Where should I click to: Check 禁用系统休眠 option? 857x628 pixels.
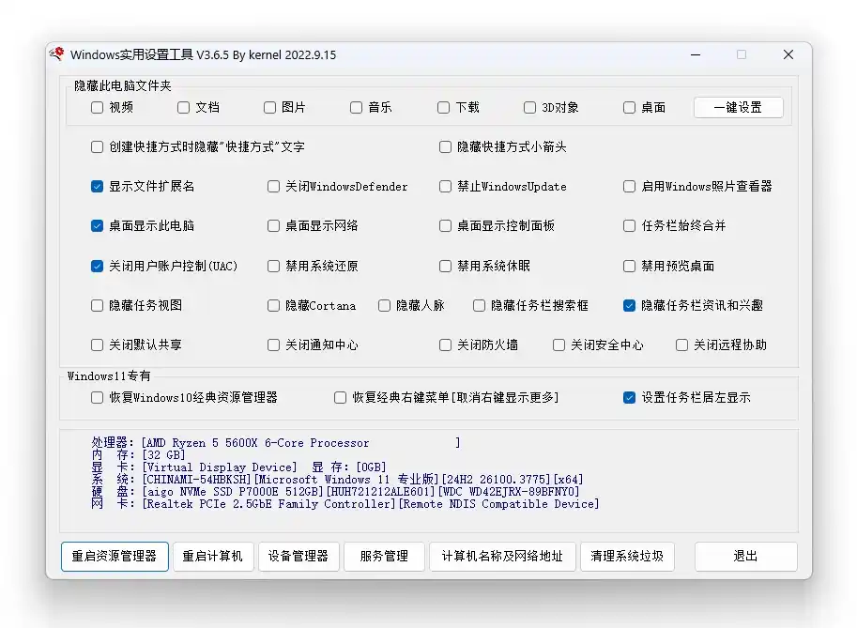446,267
